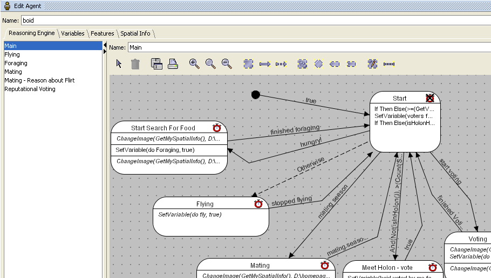Select the arrow pointer tool
The image size is (491, 278).
[x=119, y=64]
